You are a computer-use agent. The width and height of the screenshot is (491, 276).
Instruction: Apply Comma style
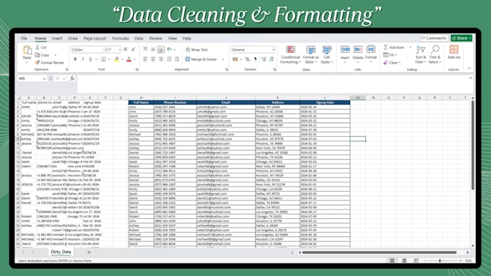point(255,59)
